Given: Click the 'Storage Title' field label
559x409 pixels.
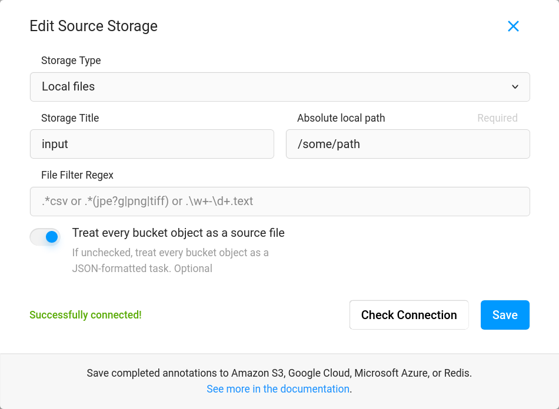Looking at the screenshot, I should coord(70,118).
